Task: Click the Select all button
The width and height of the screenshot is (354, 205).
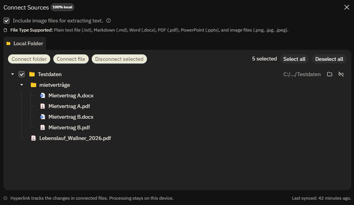Action: (x=294, y=59)
